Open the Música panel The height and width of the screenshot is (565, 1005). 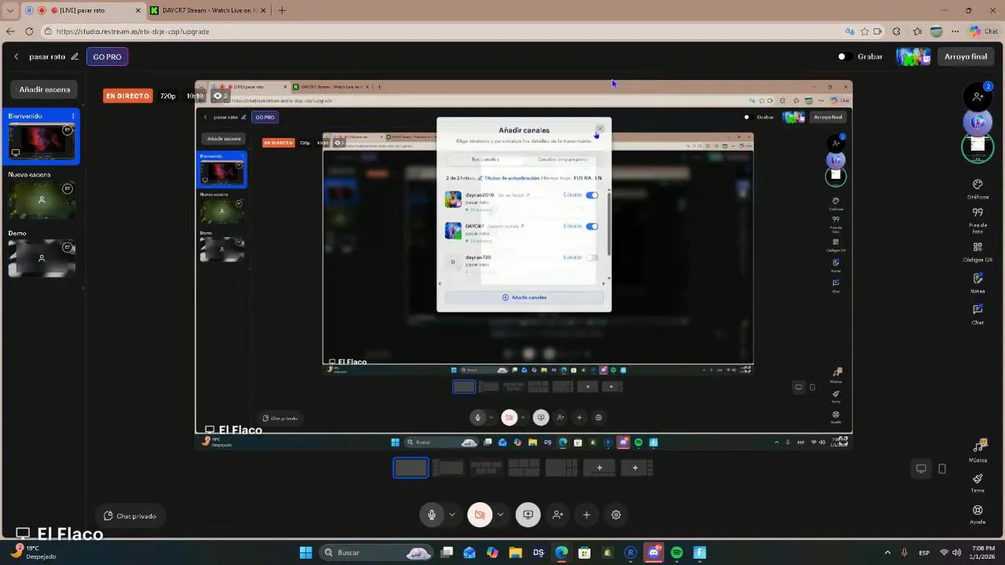pos(978,450)
